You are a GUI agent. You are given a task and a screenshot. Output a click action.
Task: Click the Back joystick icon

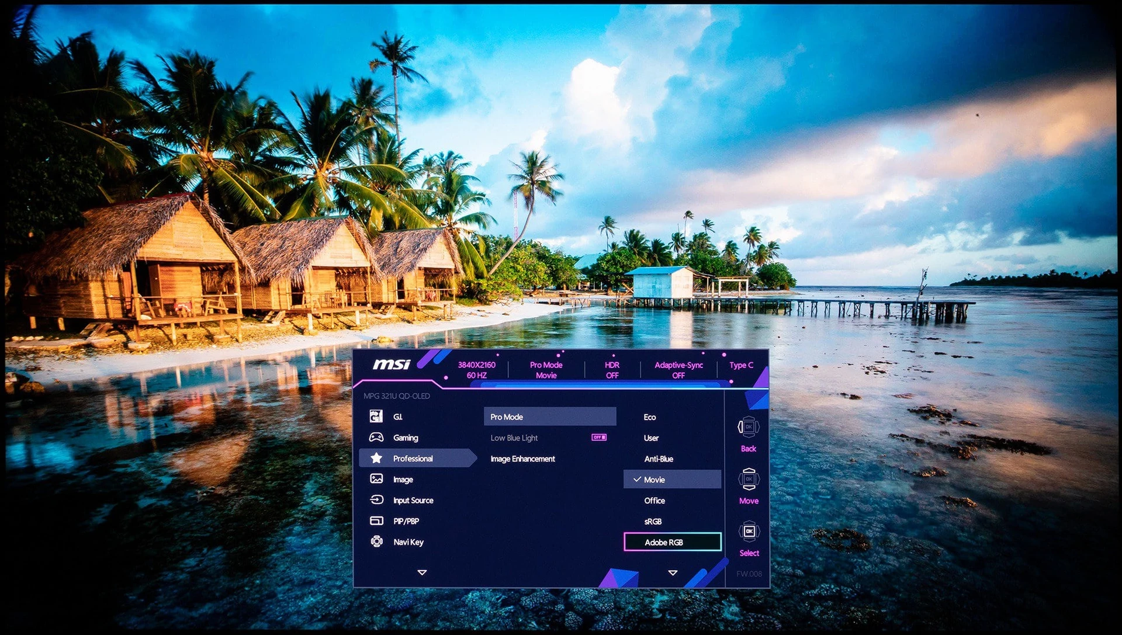[749, 428]
